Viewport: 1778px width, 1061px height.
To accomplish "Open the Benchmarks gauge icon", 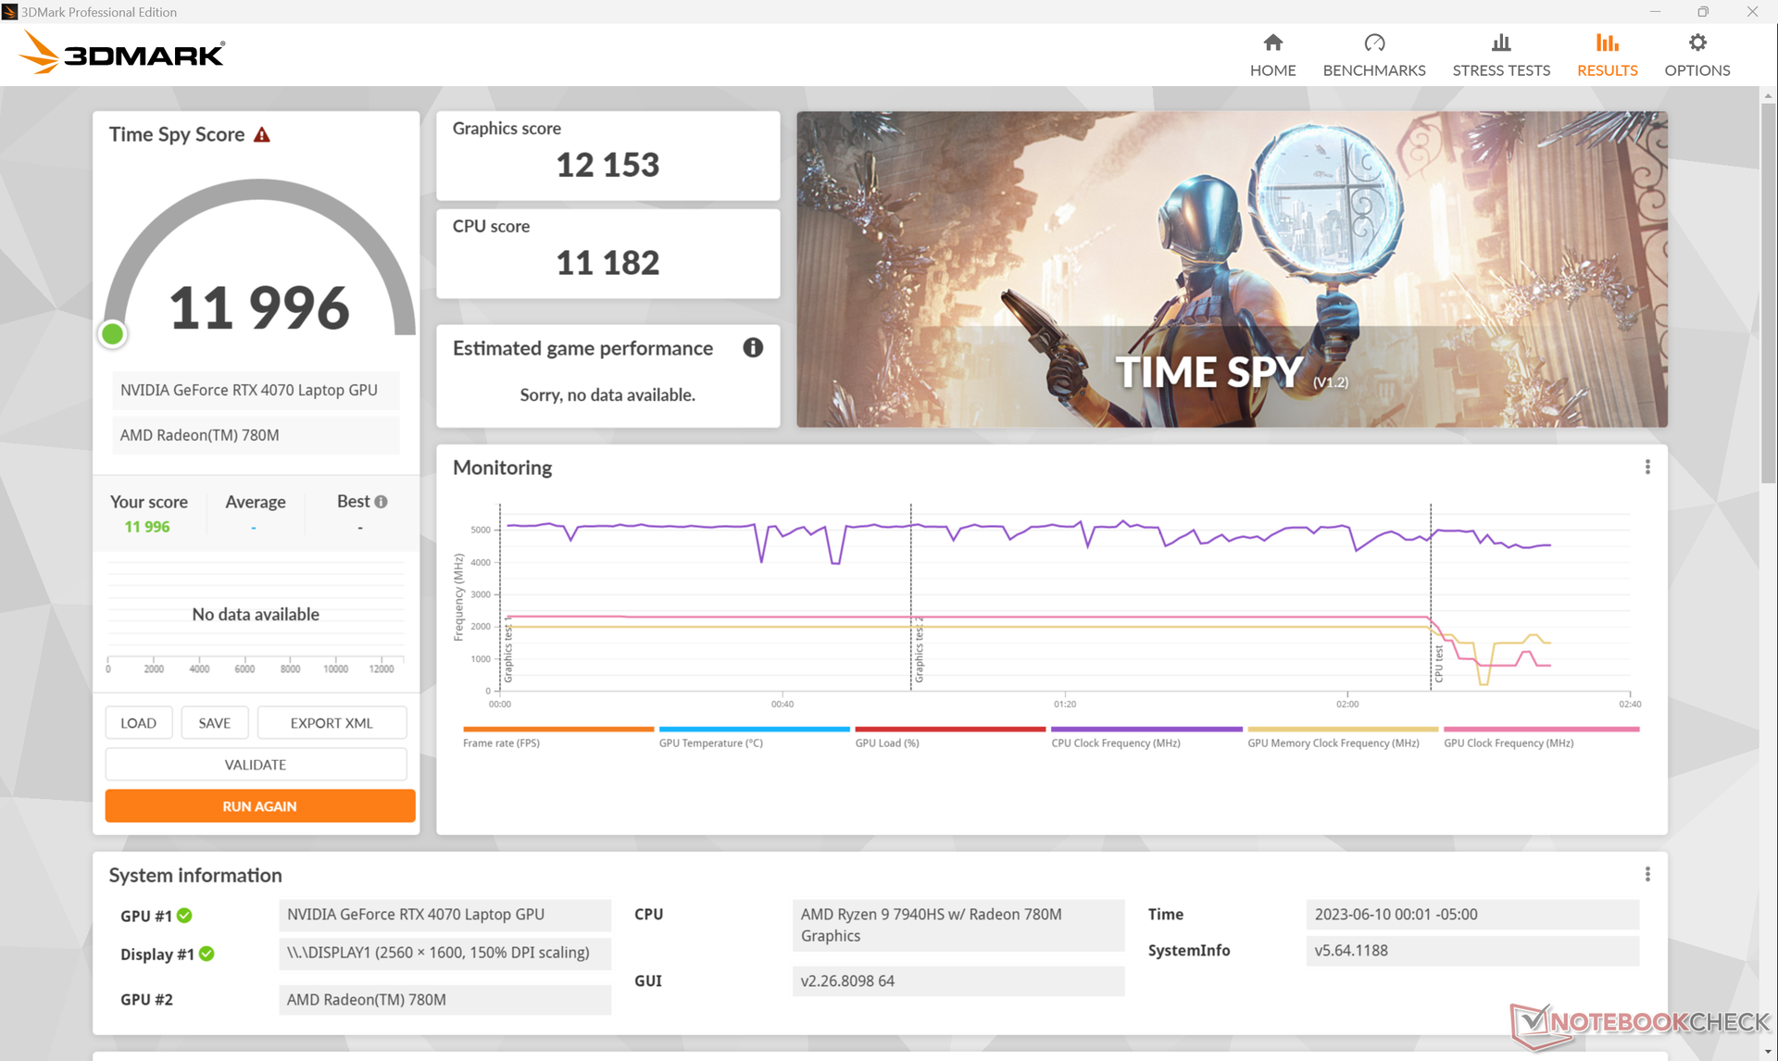I will (x=1373, y=44).
